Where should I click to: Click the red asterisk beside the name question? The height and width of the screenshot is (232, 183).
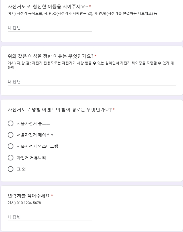90,6
